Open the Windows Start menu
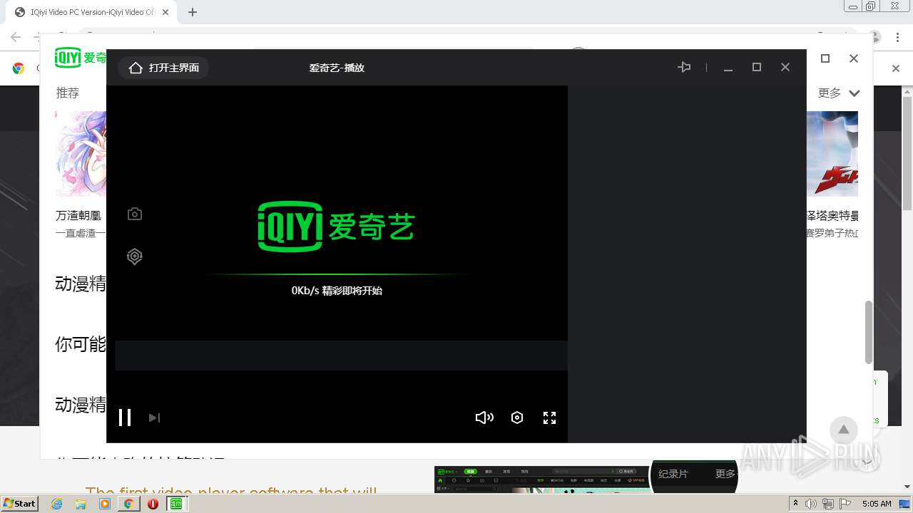The image size is (913, 513). click(20, 503)
